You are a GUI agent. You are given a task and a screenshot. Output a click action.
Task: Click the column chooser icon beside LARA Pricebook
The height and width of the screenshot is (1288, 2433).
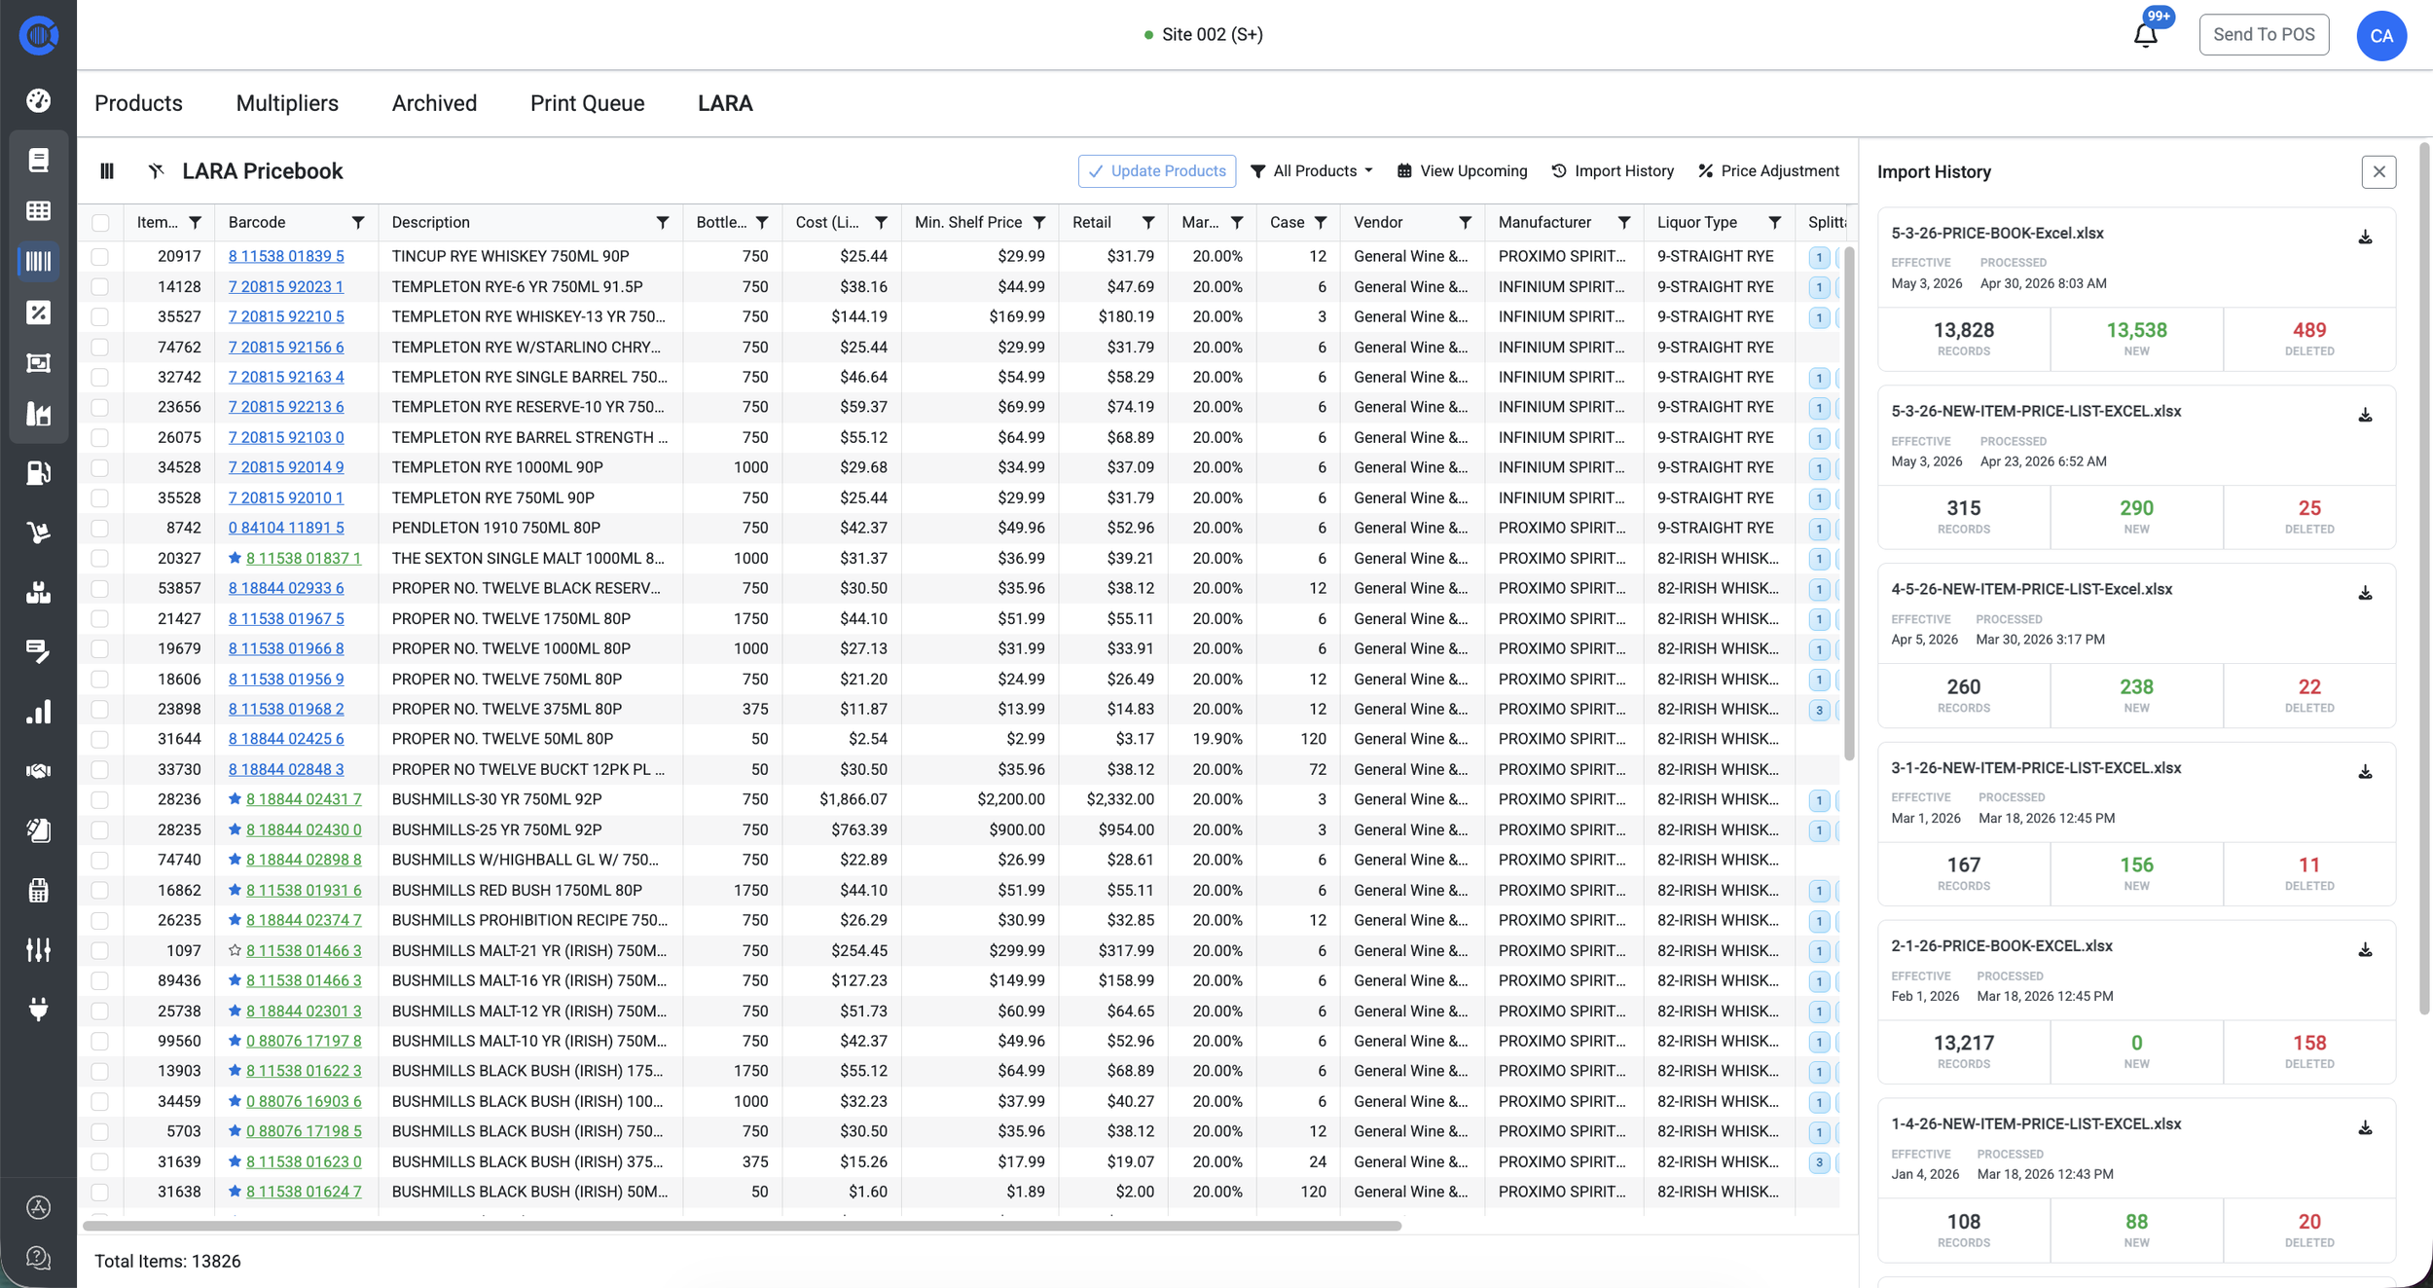click(x=107, y=171)
